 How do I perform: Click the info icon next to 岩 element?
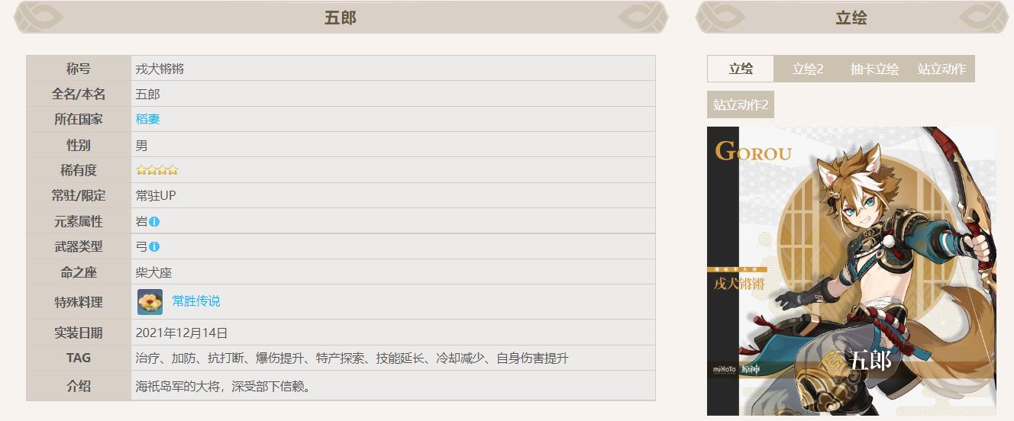pyautogui.click(x=154, y=222)
